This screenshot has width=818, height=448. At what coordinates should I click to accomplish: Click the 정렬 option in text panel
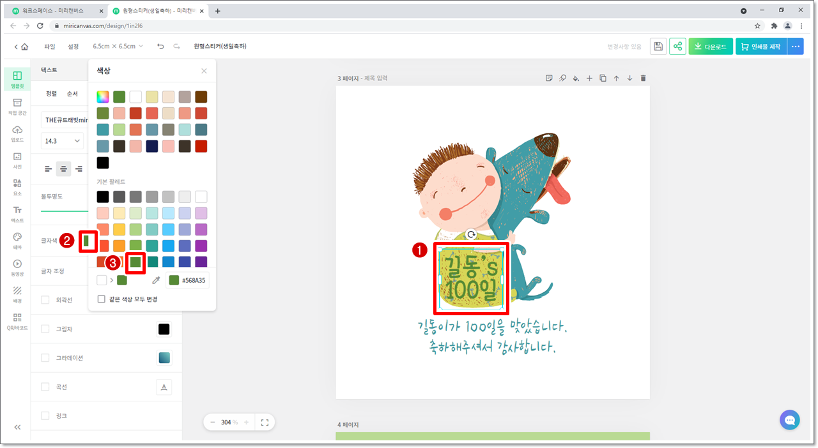tap(52, 94)
